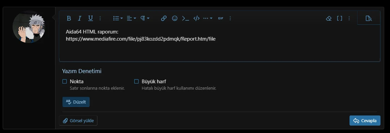Insert a GIF
390x133 pixels.
(x=221, y=18)
